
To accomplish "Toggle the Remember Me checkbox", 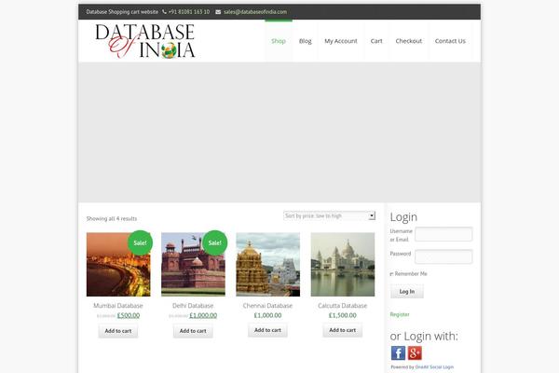I will pyautogui.click(x=391, y=274).
